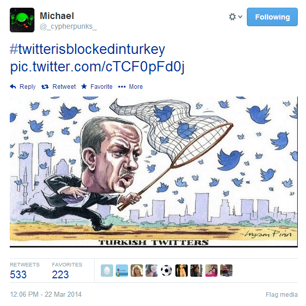Open the gear settings icon
Image resolution: width=306 pixels, height=306 pixels.
click(232, 17)
